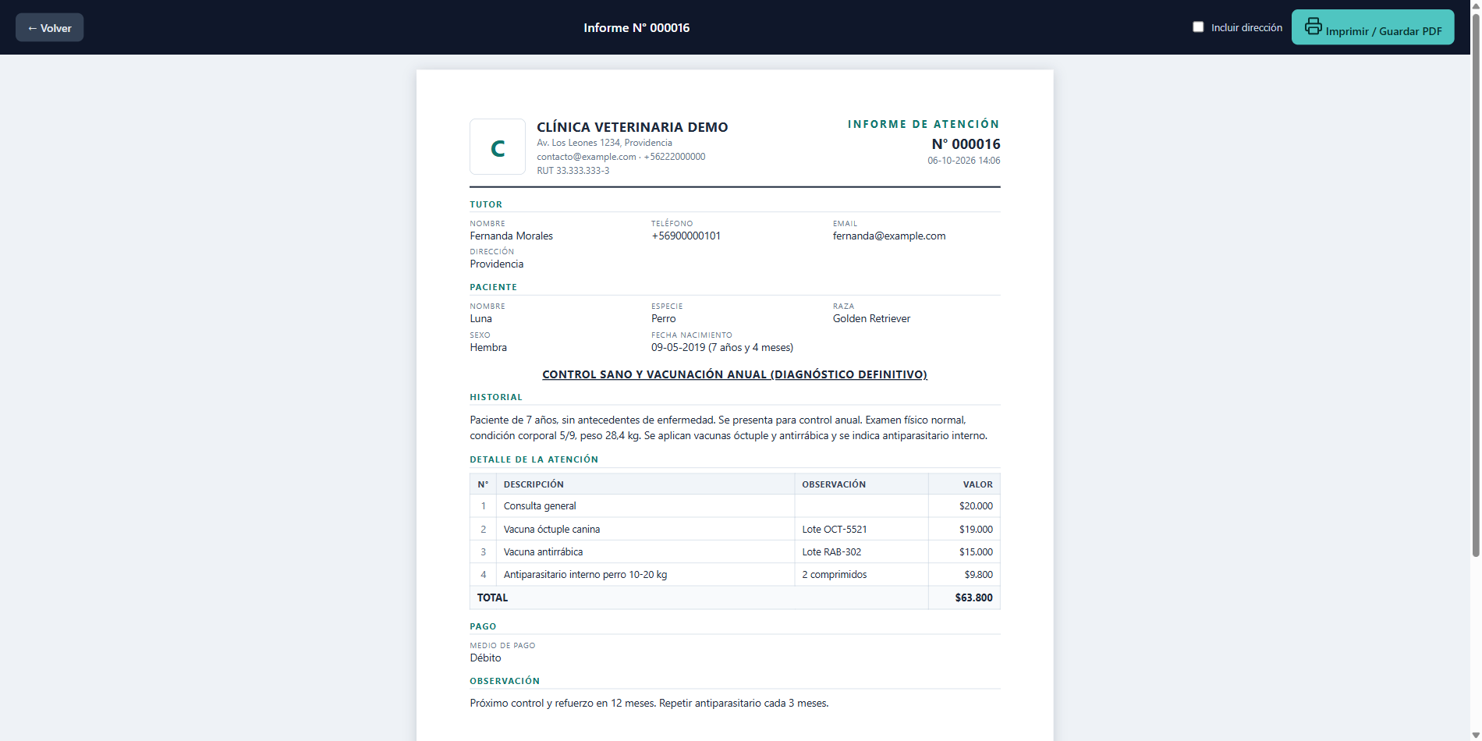Click the Clínica Veterinaria Demo name
Viewport: 1482px width, 741px height.
click(632, 127)
